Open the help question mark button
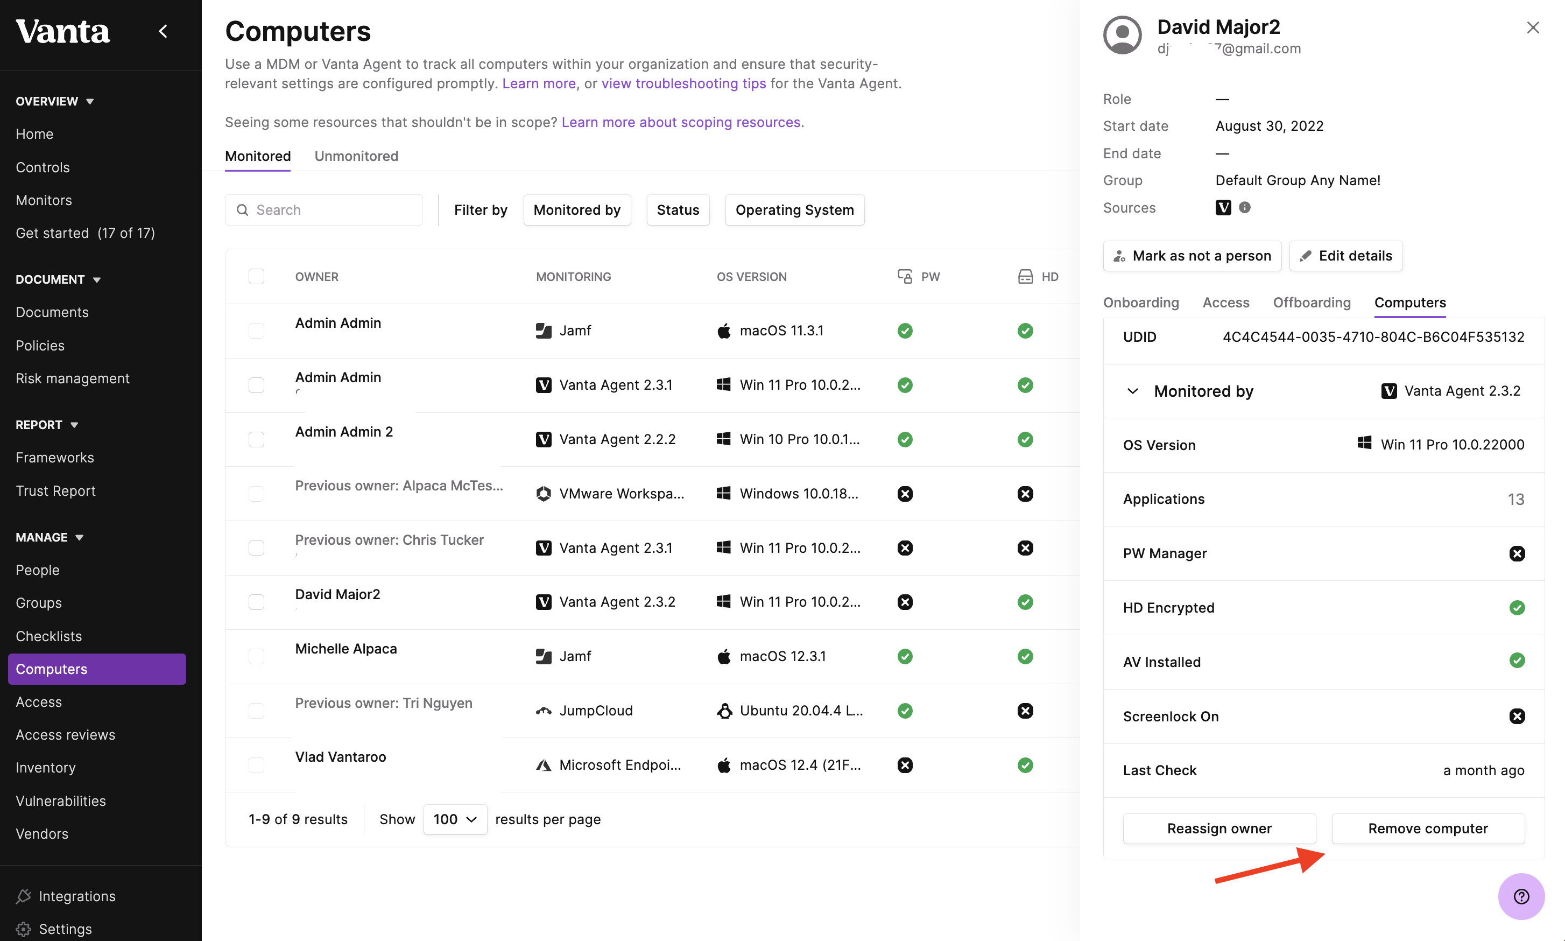This screenshot has width=1565, height=941. pos(1521,896)
